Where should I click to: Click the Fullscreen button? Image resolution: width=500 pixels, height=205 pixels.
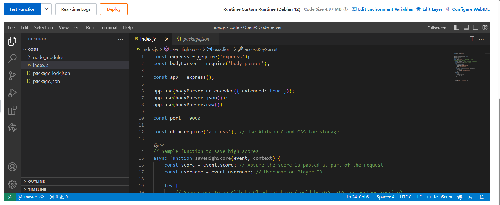[x=437, y=28]
